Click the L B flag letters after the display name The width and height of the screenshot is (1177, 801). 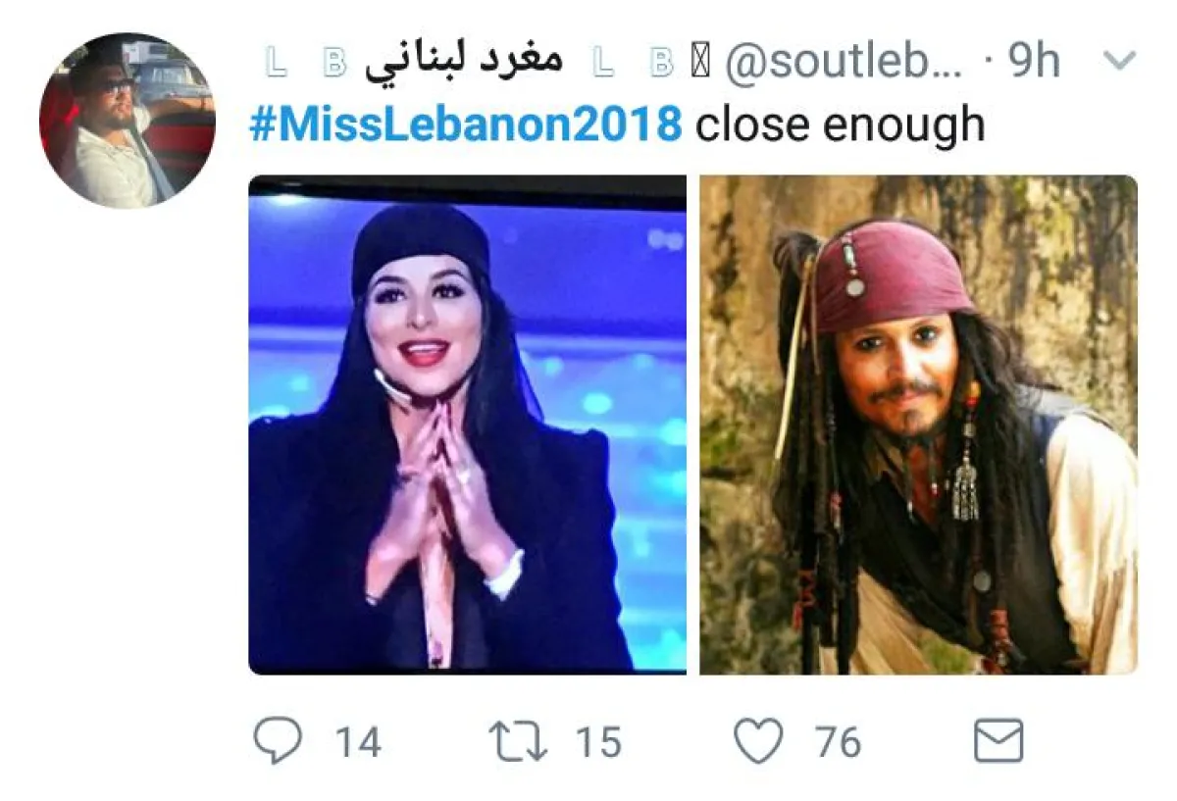[x=635, y=62]
